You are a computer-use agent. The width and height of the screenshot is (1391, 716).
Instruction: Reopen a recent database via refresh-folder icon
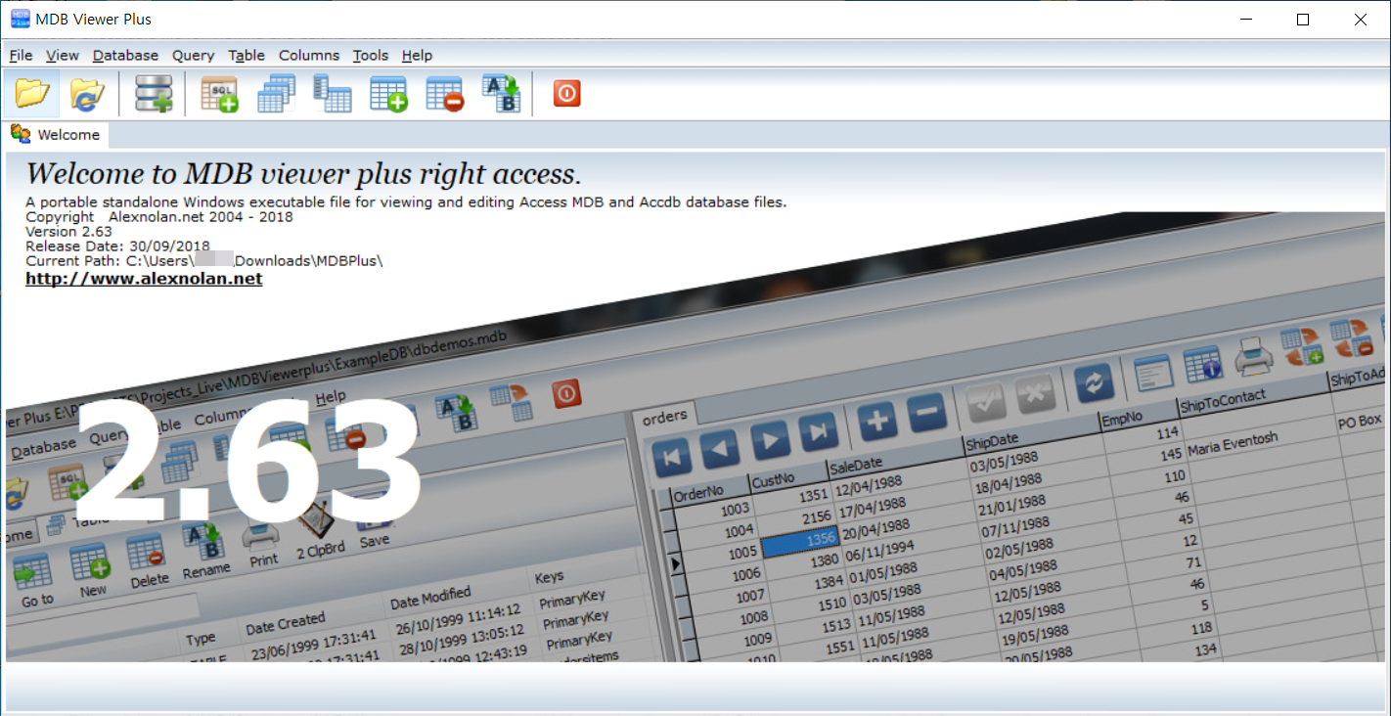coord(87,94)
